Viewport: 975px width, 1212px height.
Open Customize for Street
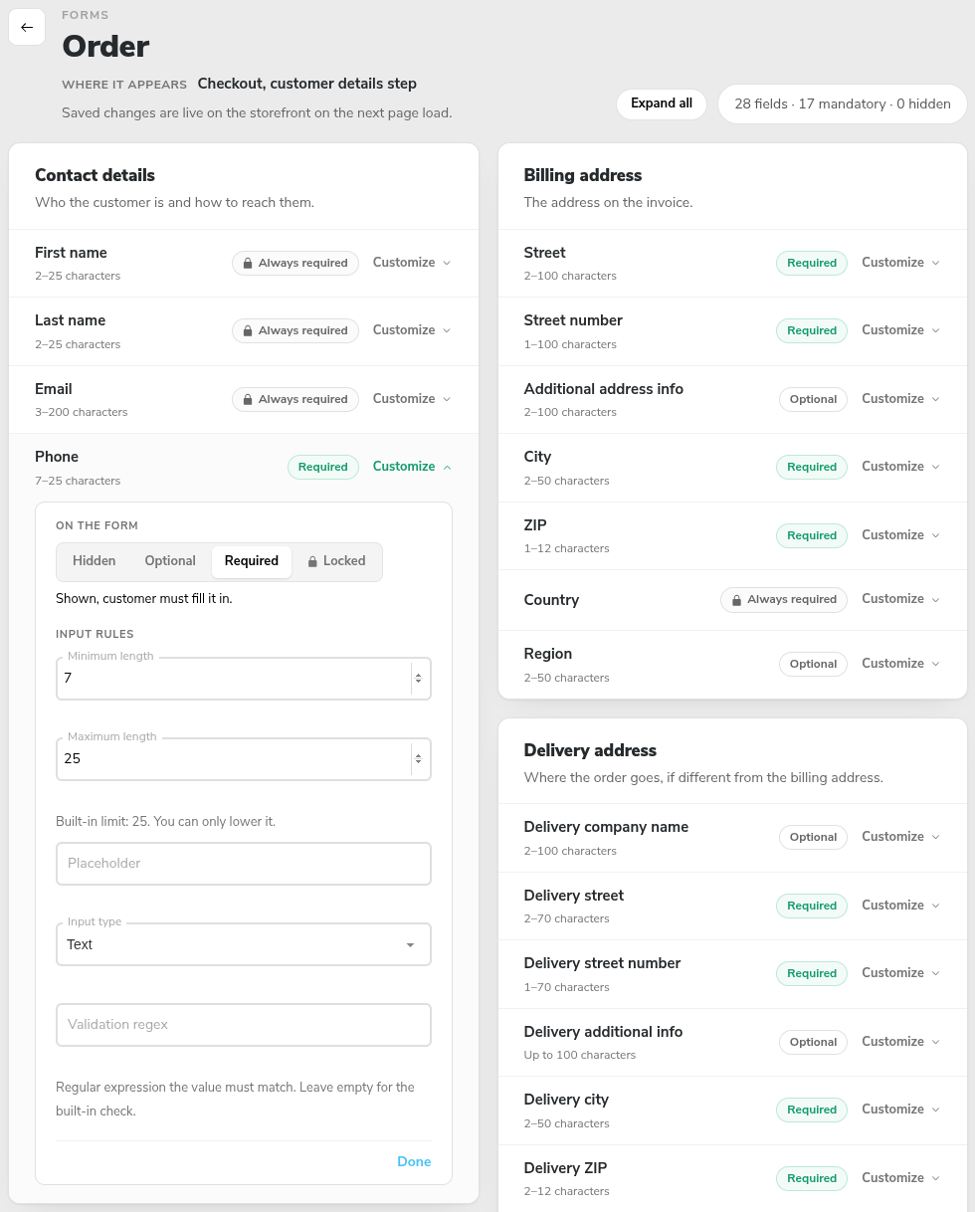[900, 263]
